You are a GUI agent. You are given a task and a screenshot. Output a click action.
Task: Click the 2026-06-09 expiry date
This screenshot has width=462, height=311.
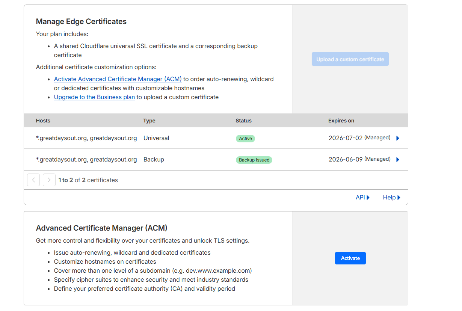346,160
